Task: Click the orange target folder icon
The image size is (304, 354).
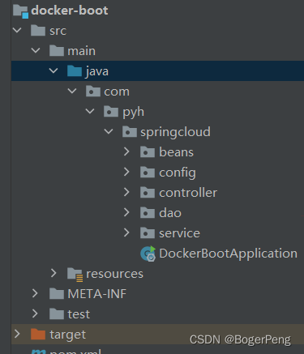Action: (38, 335)
